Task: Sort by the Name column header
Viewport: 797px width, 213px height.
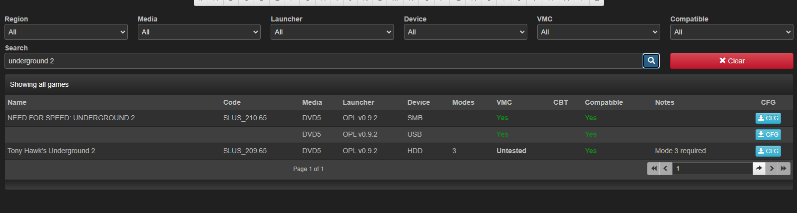Action: click(x=17, y=102)
